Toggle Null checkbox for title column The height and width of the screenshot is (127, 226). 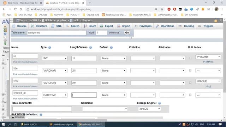tap(190, 71)
